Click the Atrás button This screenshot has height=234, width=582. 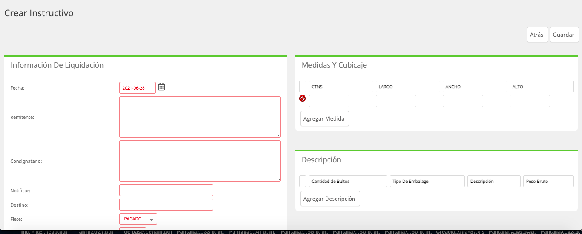[x=537, y=35]
